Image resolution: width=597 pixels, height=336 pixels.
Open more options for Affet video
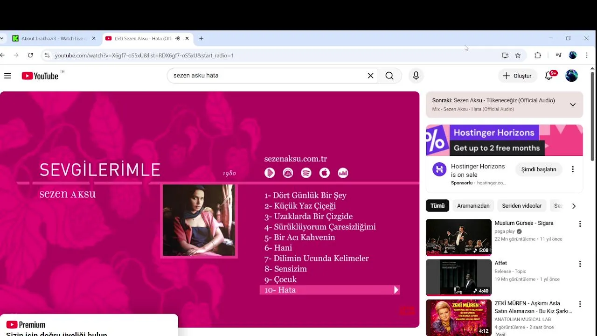point(580,264)
